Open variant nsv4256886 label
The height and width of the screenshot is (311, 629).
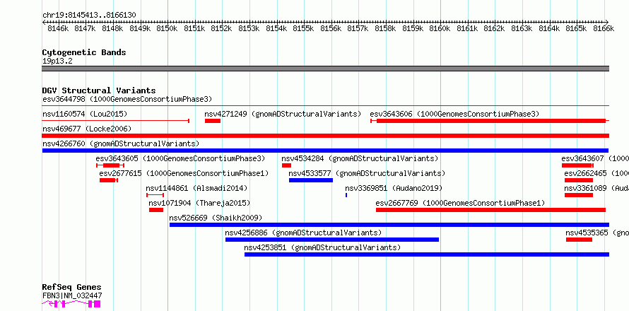(303, 233)
